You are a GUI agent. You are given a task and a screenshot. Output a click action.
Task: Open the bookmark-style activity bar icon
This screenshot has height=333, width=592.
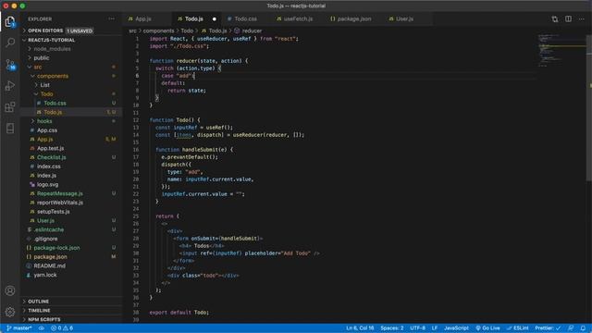click(x=10, y=129)
